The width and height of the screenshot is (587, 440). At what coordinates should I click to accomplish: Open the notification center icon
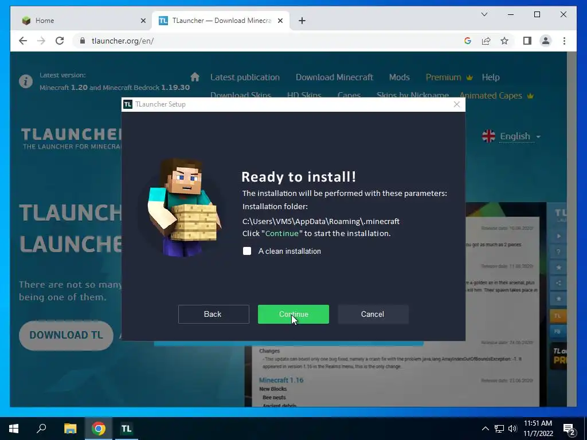coord(569,429)
